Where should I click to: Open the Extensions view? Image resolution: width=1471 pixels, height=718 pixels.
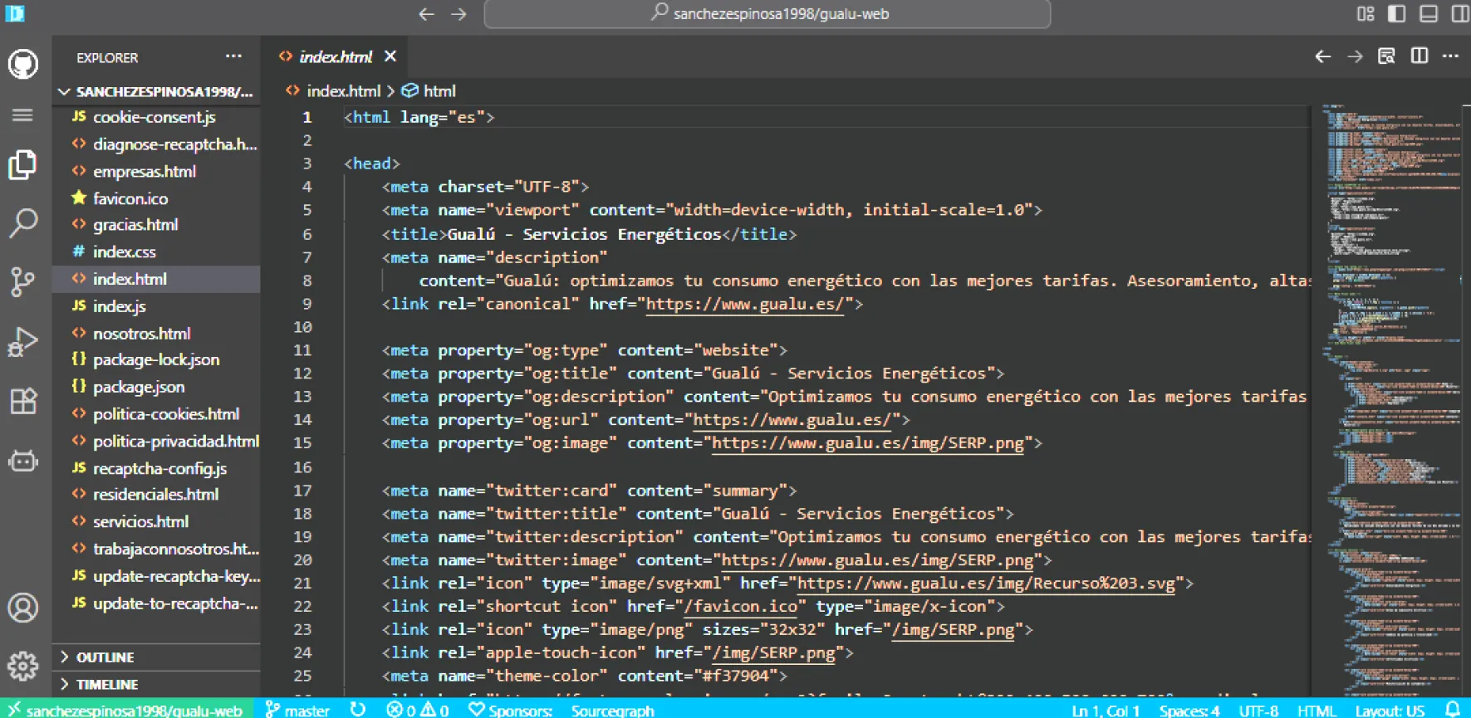click(22, 401)
